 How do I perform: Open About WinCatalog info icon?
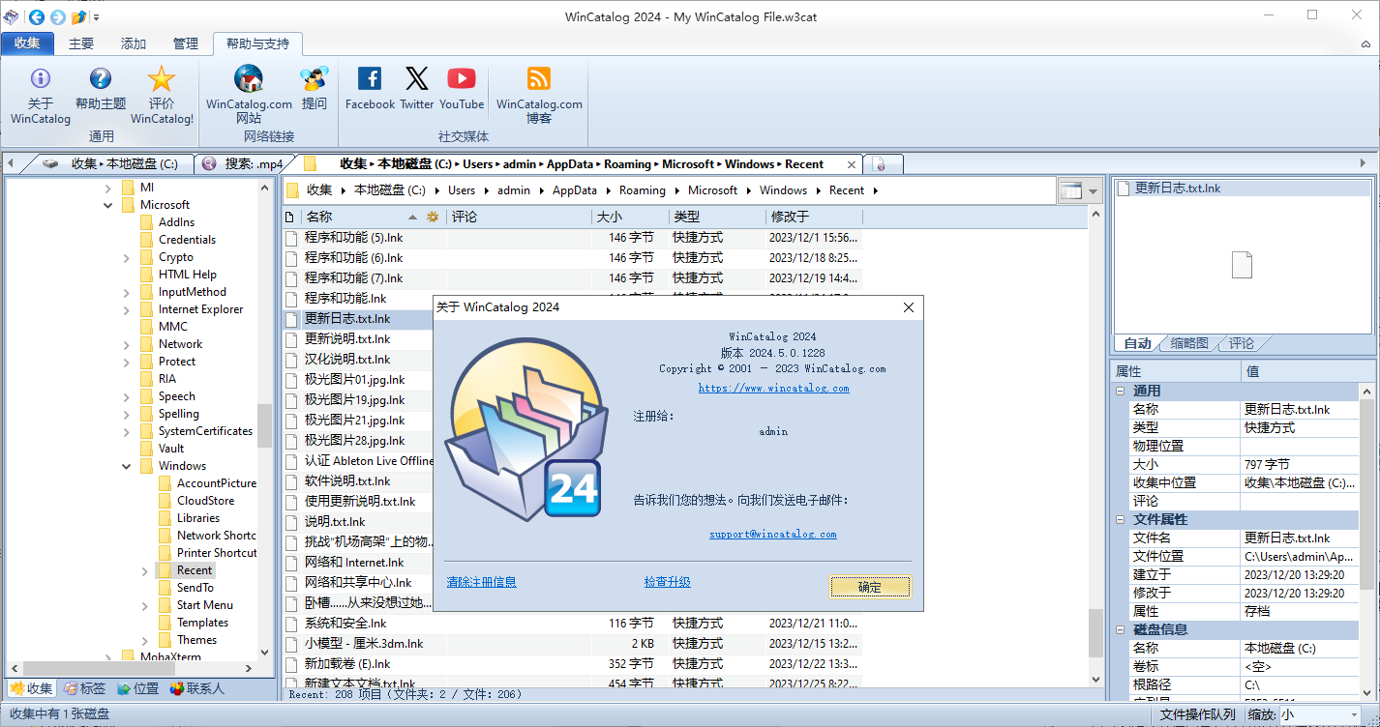[41, 79]
